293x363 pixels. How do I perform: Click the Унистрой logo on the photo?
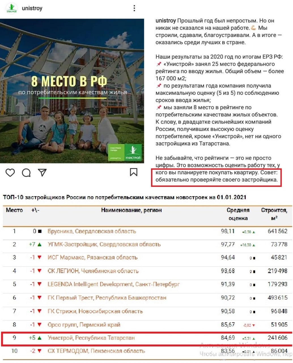(133, 152)
